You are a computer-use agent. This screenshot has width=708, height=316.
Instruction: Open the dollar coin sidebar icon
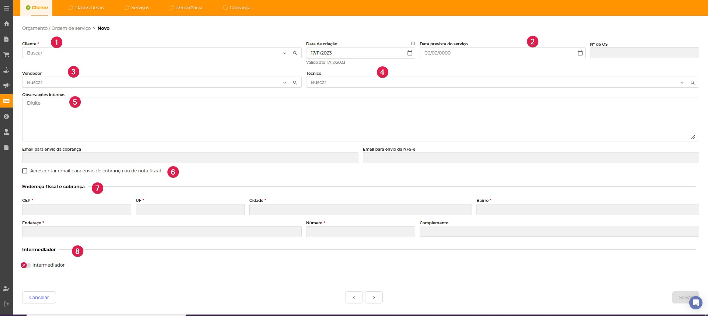6,116
